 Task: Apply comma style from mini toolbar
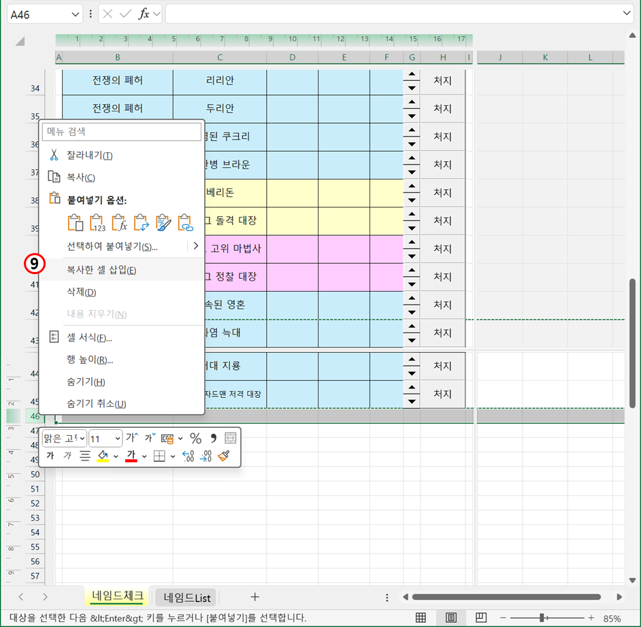pos(213,438)
